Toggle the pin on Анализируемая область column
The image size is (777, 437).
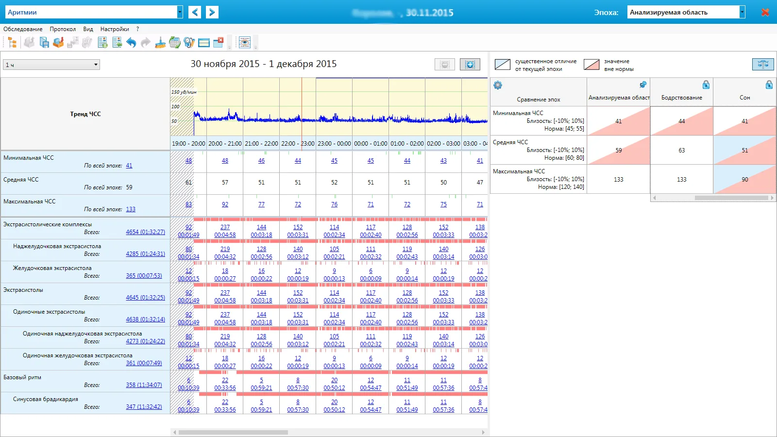643,85
